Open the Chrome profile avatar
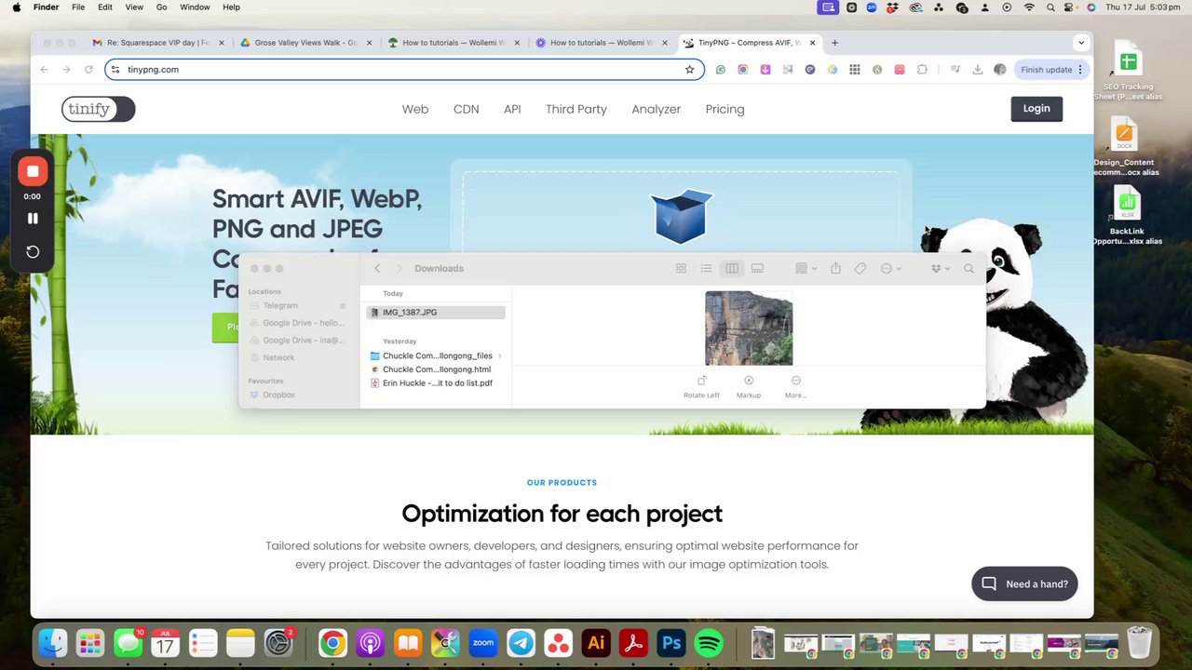The height and width of the screenshot is (670, 1192). click(x=1000, y=70)
